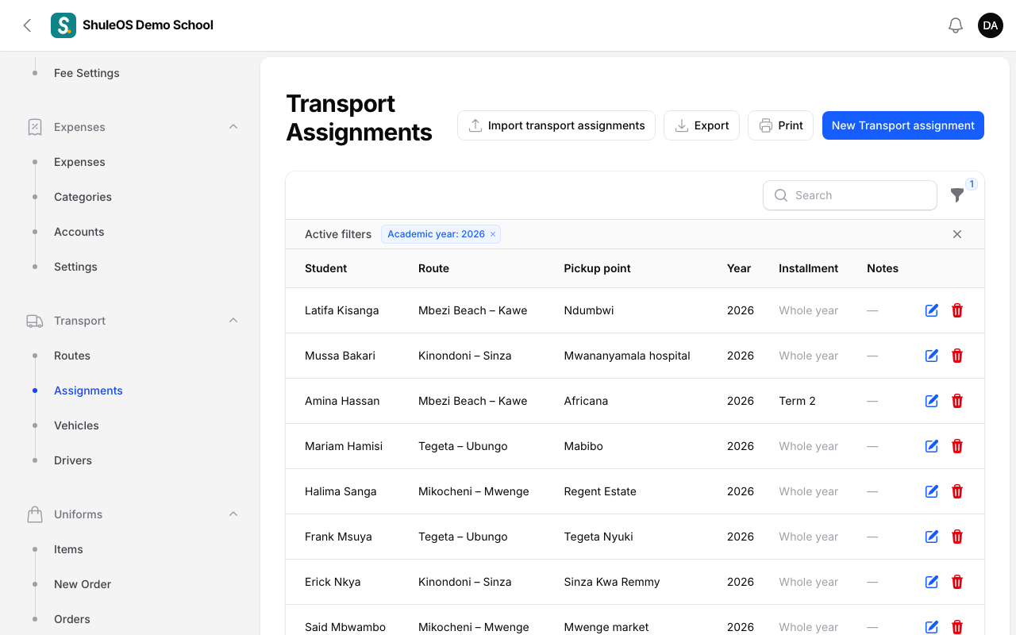Open Drivers page
1016x635 pixels.
coord(73,460)
